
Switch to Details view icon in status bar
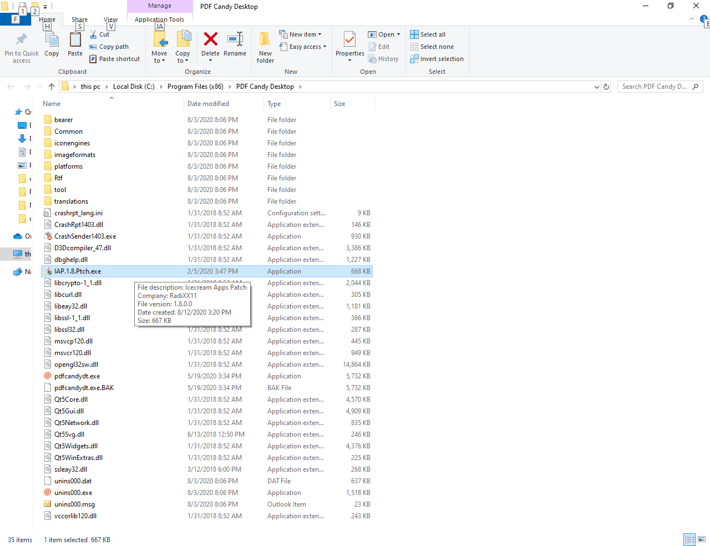click(x=689, y=539)
